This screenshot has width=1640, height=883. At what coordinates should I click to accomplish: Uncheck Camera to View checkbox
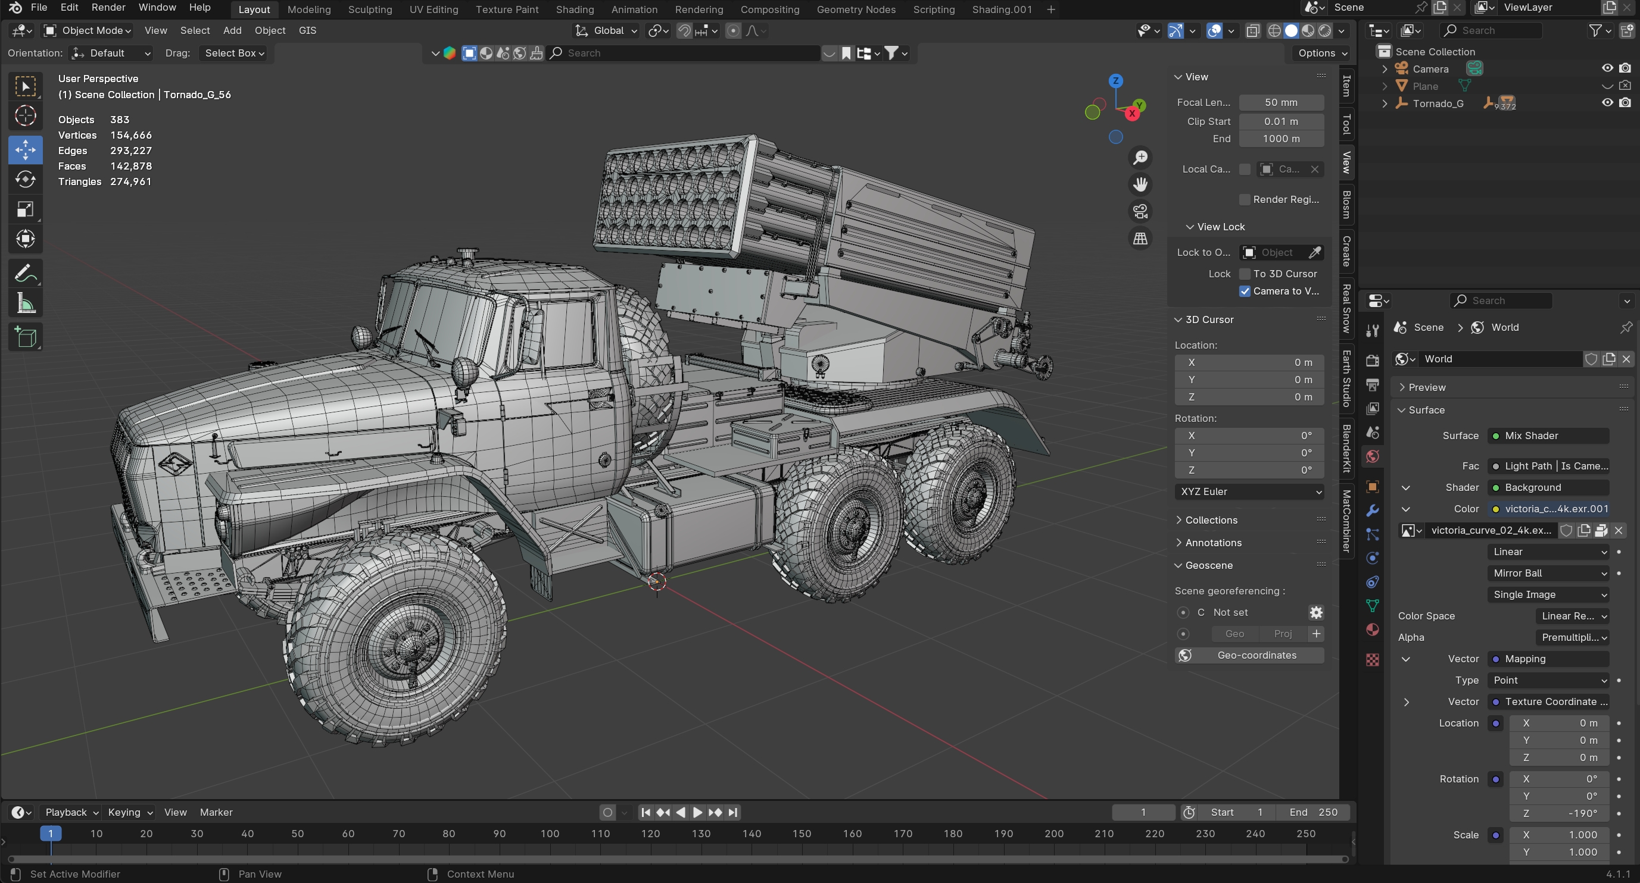(1245, 292)
